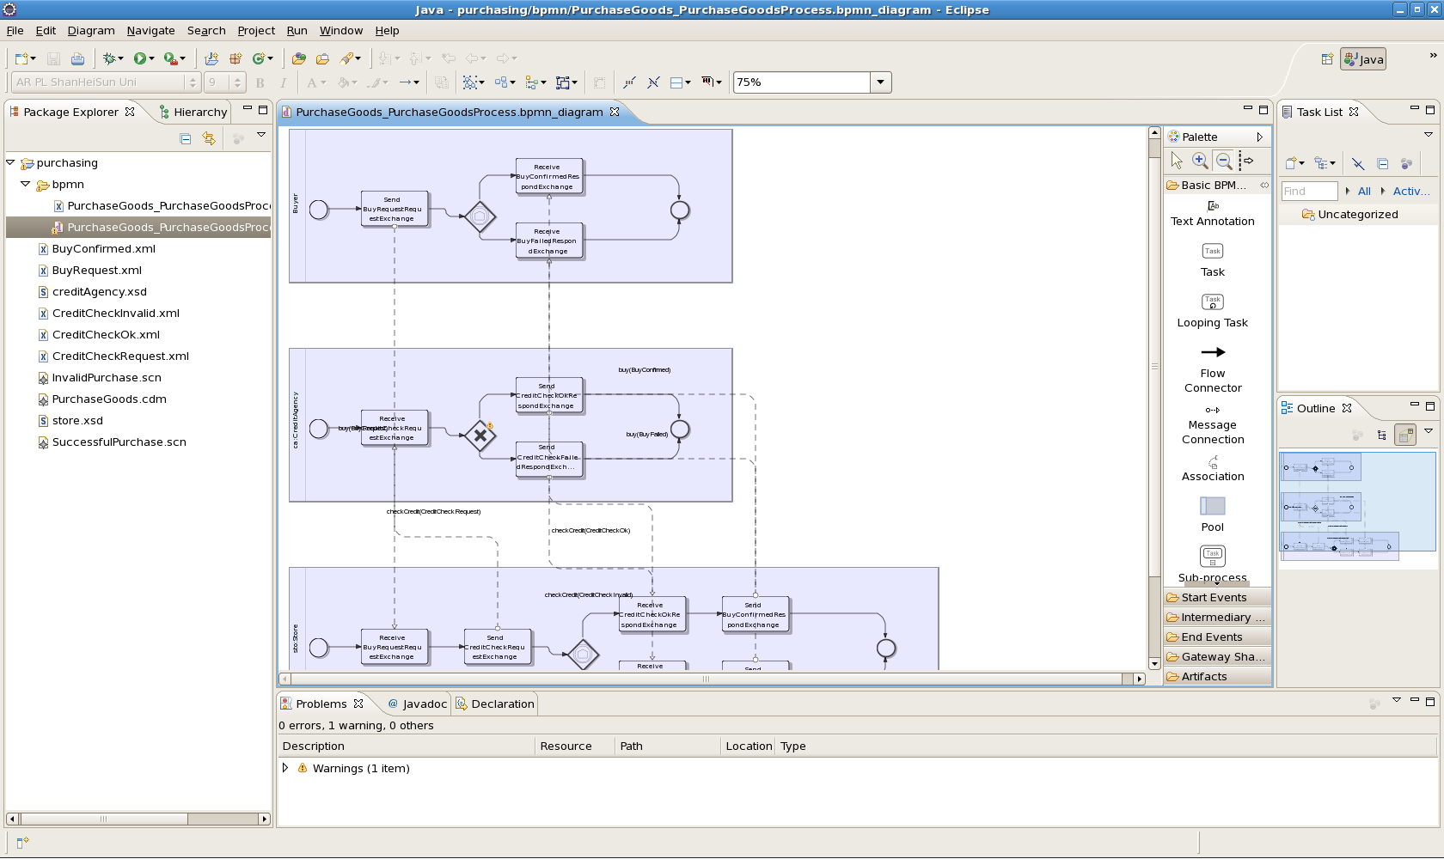Open the Package Explorer view menu triangle
This screenshot has width=1444, height=859.
[x=261, y=136]
